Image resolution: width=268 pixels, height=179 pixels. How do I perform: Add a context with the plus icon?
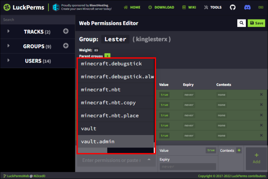[239, 150]
